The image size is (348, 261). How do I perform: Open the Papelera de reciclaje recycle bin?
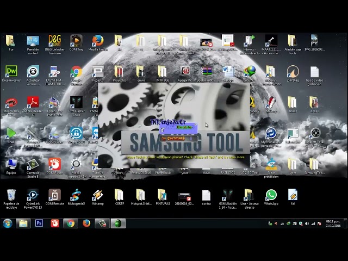tap(11, 199)
